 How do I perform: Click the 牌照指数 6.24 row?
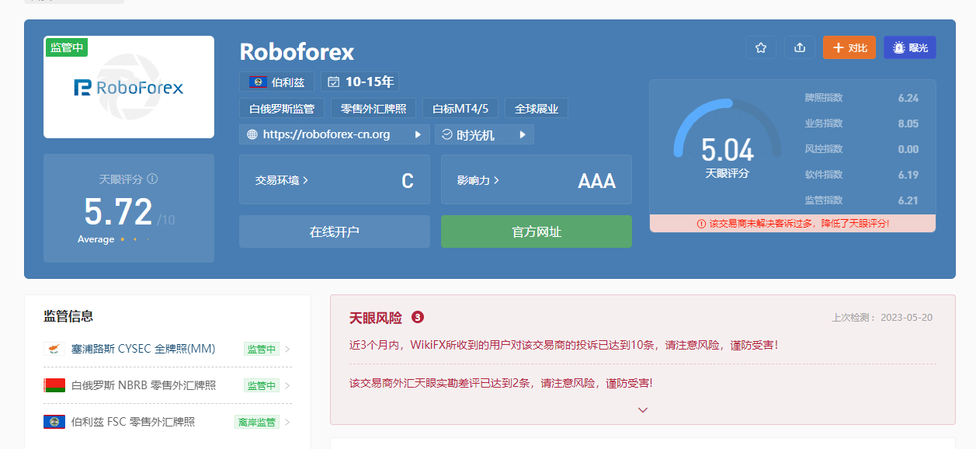(x=862, y=98)
